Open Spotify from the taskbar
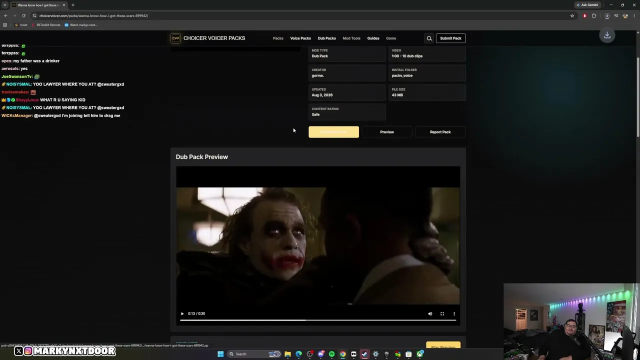Viewport: 640px width, 360px height. 331,354
